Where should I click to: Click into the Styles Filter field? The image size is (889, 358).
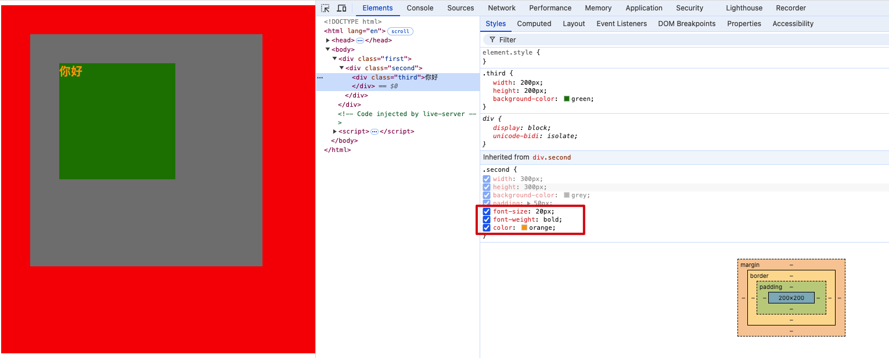point(685,40)
